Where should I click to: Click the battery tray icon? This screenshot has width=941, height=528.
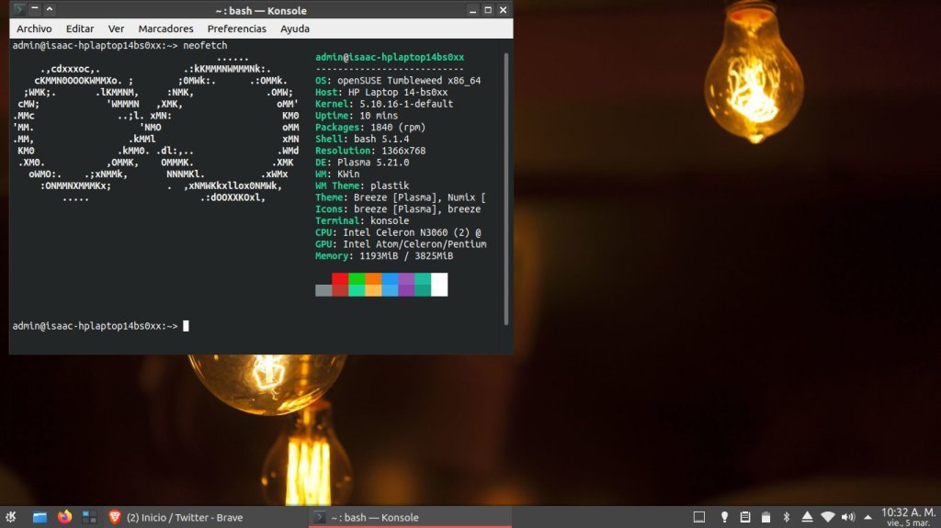[765, 517]
